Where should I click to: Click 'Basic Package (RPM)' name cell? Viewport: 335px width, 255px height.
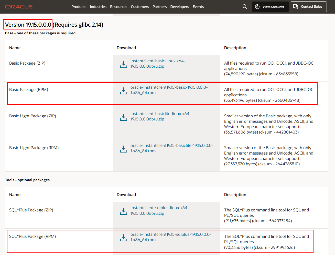point(29,89)
